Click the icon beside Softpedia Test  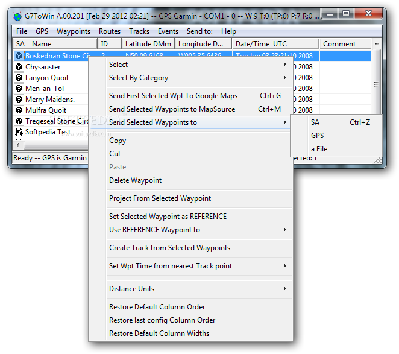click(x=19, y=131)
